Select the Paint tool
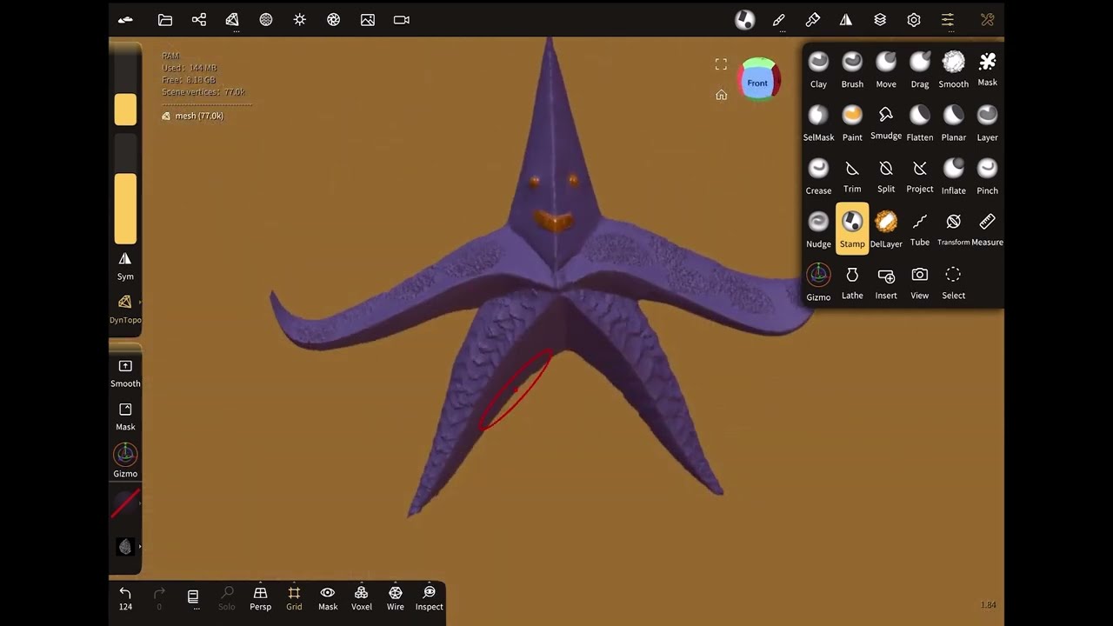This screenshot has height=626, width=1113. pyautogui.click(x=852, y=123)
